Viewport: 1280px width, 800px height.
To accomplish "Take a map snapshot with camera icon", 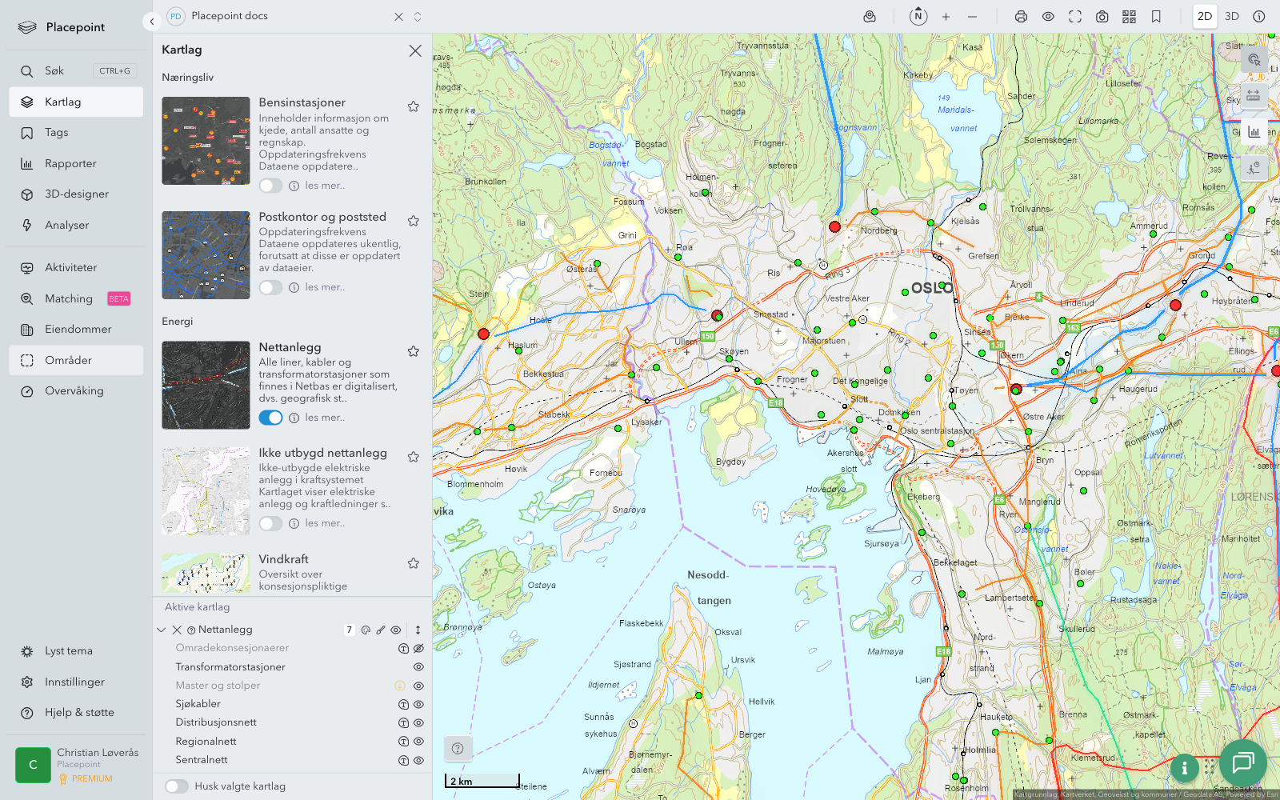I will (1102, 17).
